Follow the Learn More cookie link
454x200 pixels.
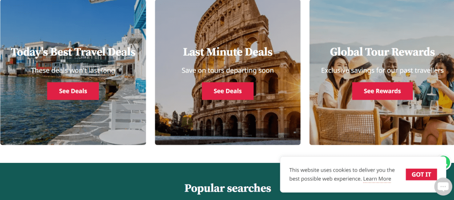(377, 179)
